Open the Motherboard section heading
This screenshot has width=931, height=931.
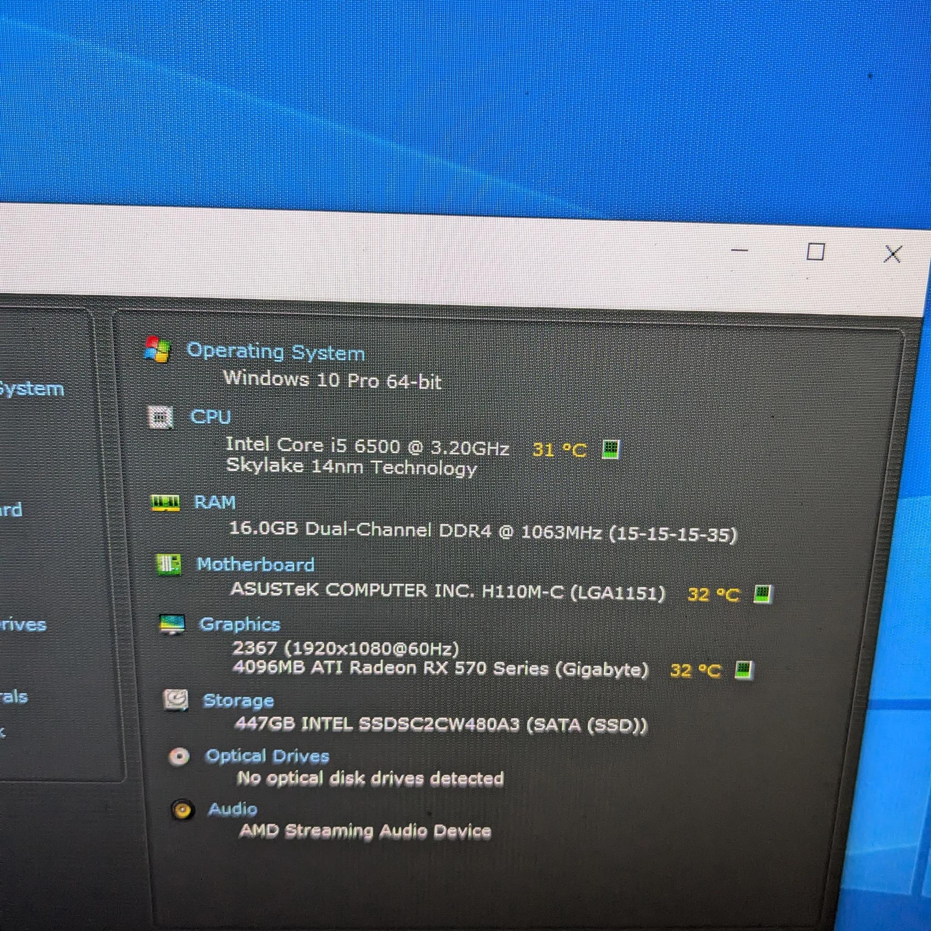click(x=256, y=564)
